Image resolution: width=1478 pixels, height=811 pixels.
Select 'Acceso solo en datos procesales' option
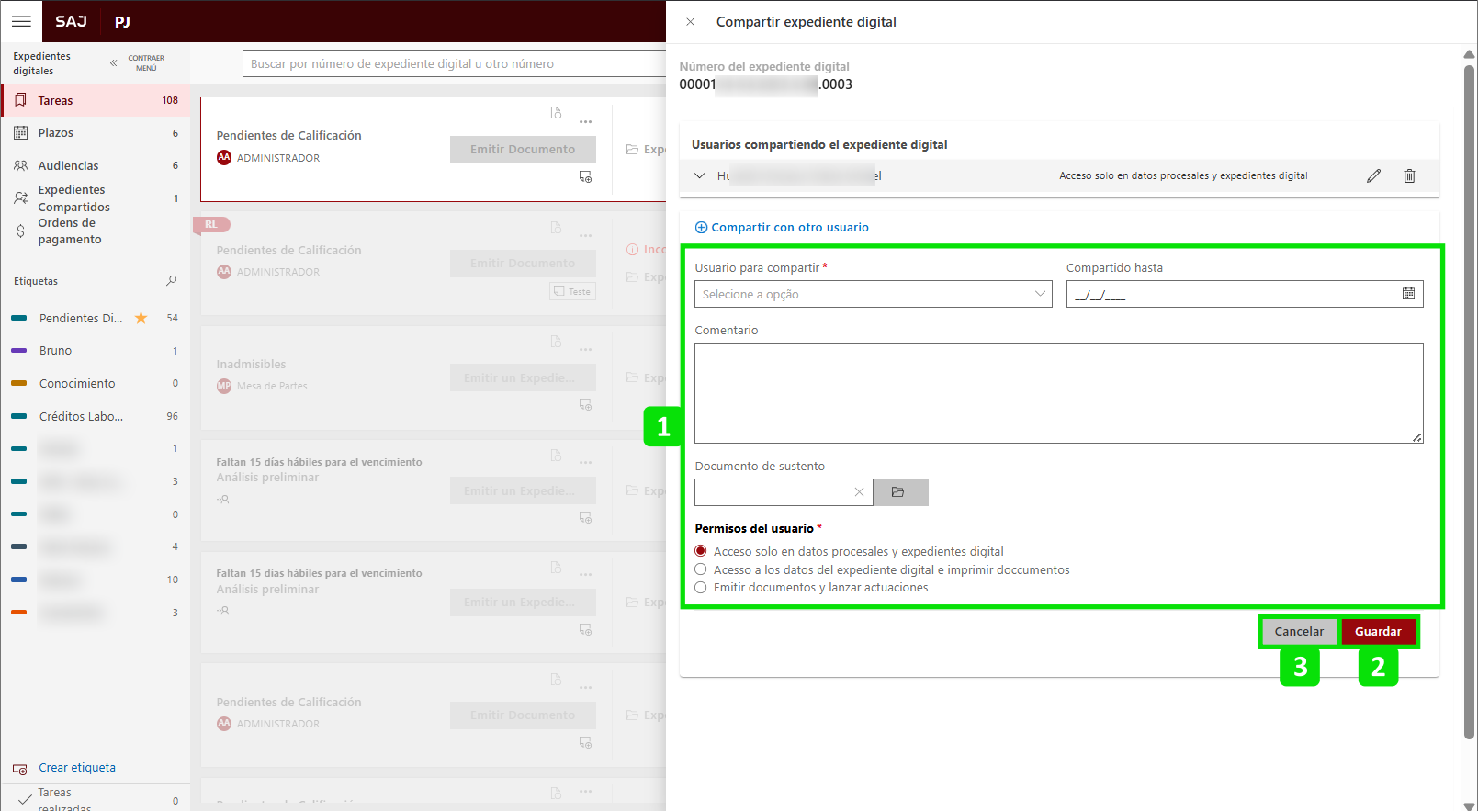coord(701,551)
